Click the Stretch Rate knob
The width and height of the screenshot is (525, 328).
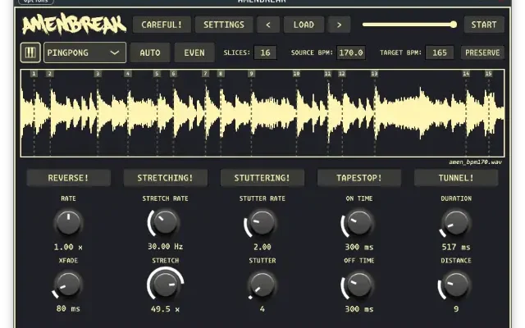point(165,221)
